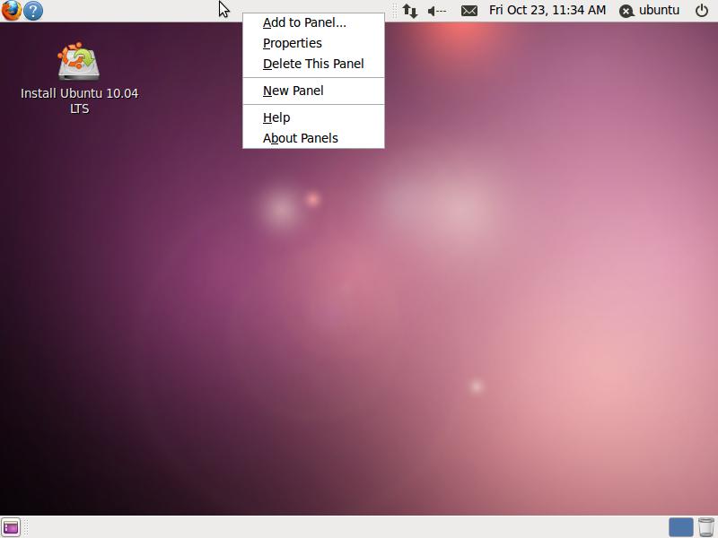
Task: Open the Trash icon in bottom panel
Action: (706, 527)
